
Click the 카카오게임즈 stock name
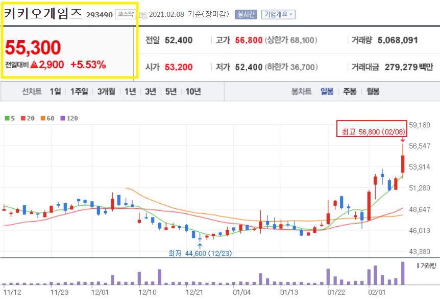(43, 13)
